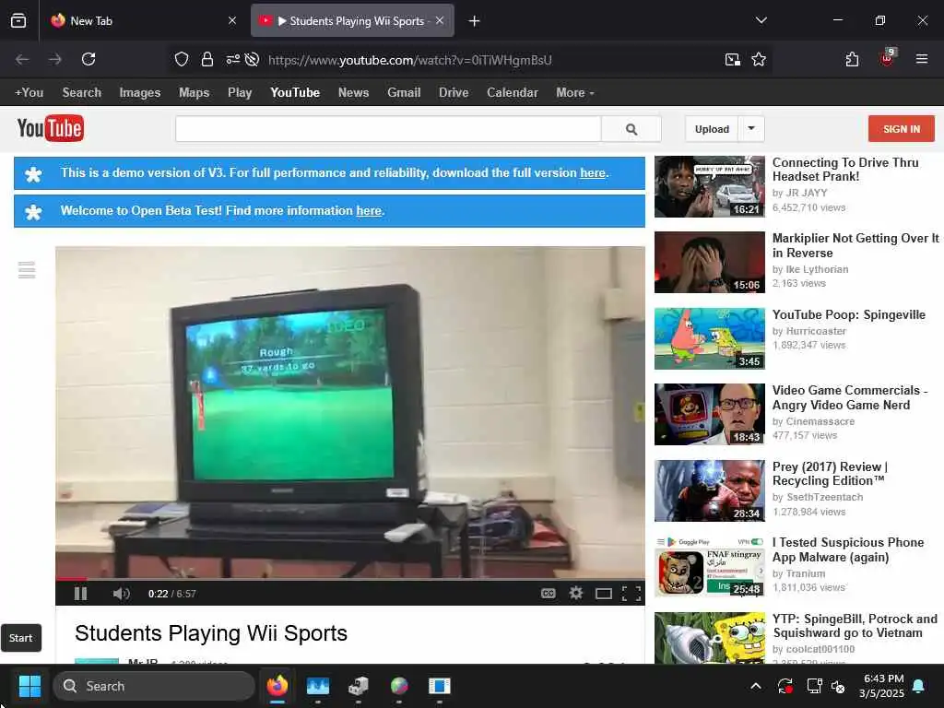
Task: Show hidden tray icons chevron
Action: click(756, 686)
